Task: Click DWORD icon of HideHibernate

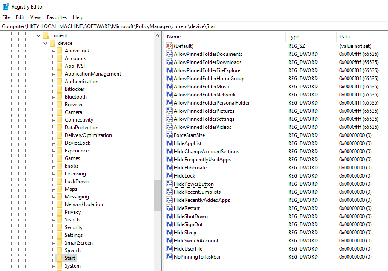Action: click(170, 168)
